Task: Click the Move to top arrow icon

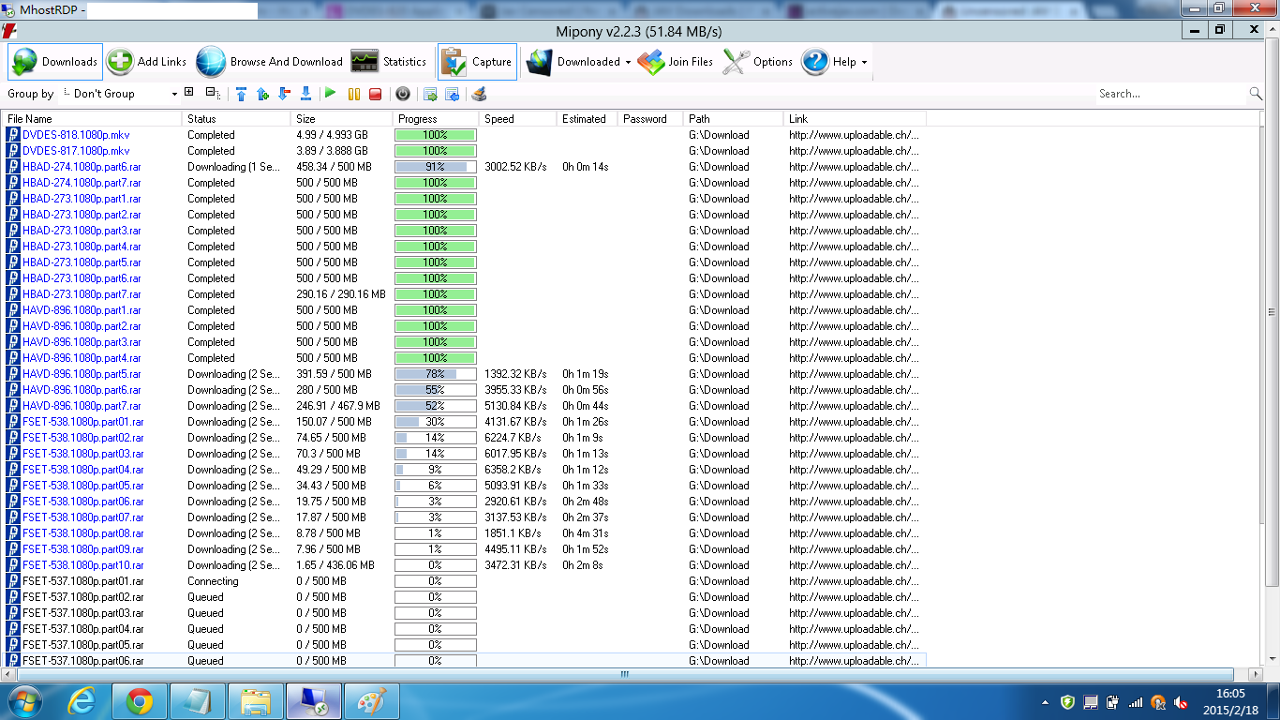Action: [242, 94]
